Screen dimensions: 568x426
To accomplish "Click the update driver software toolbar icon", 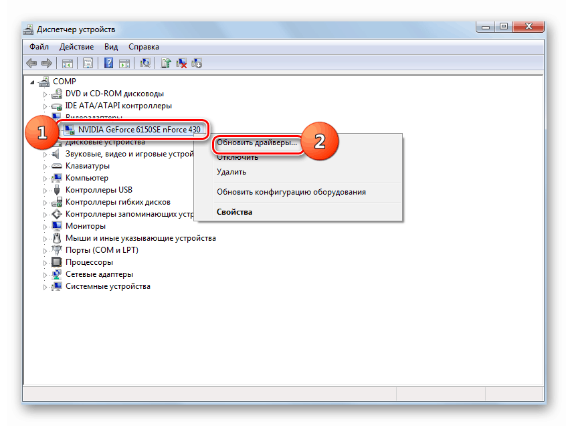I will [x=165, y=63].
